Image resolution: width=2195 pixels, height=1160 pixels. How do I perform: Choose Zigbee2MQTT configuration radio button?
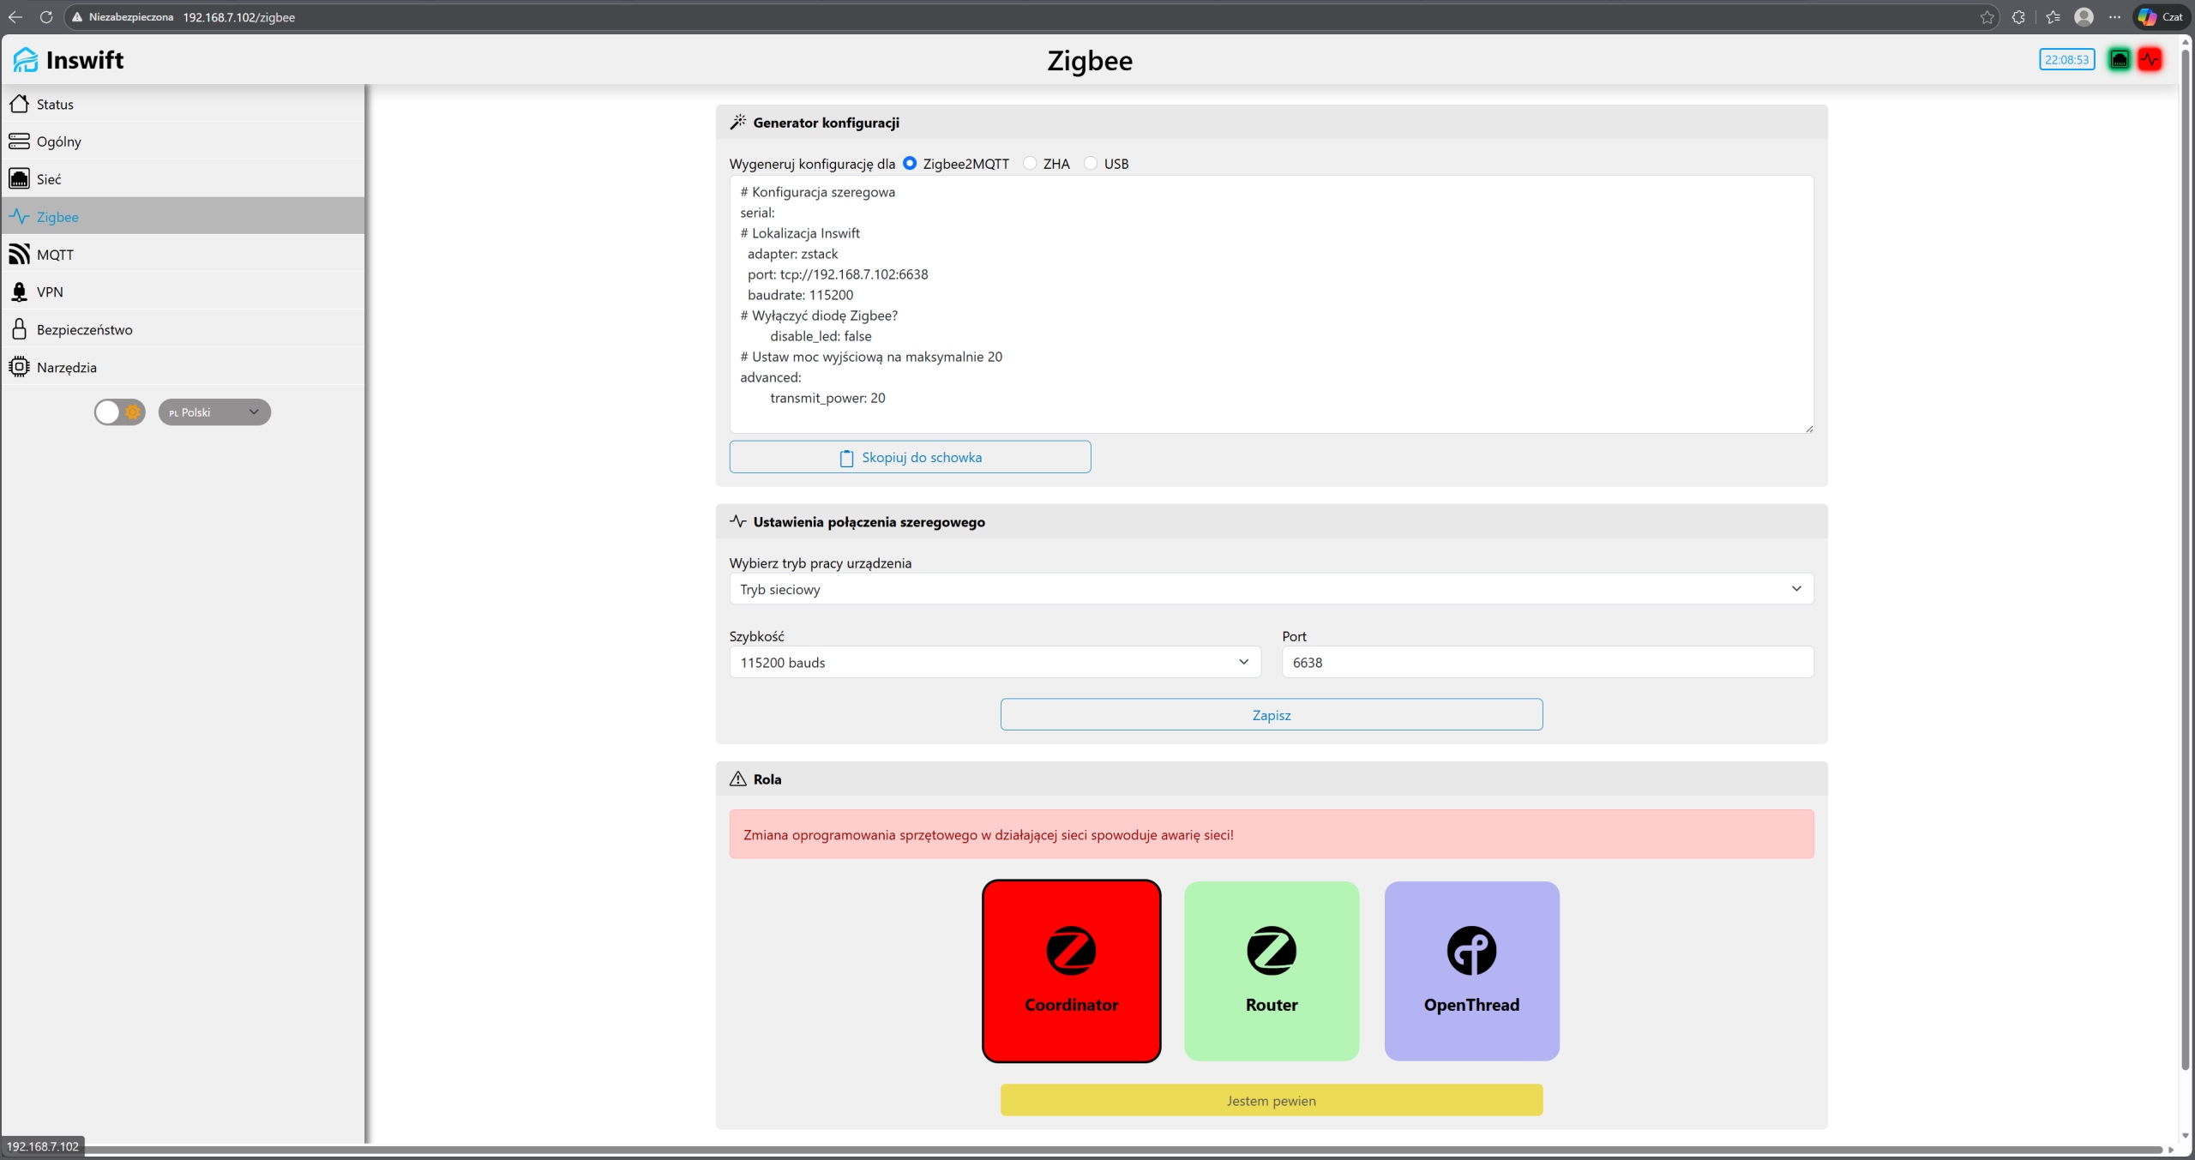910,164
